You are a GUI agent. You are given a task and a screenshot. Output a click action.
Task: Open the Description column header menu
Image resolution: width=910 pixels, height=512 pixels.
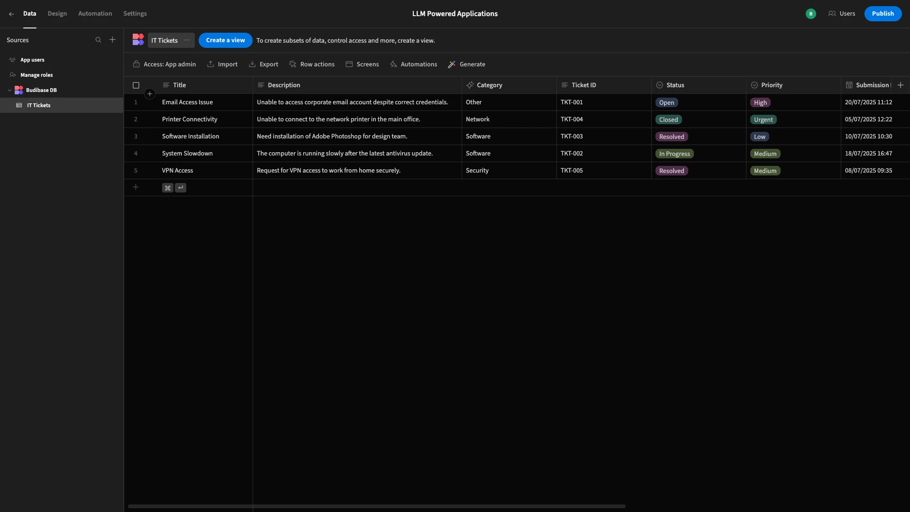357,85
